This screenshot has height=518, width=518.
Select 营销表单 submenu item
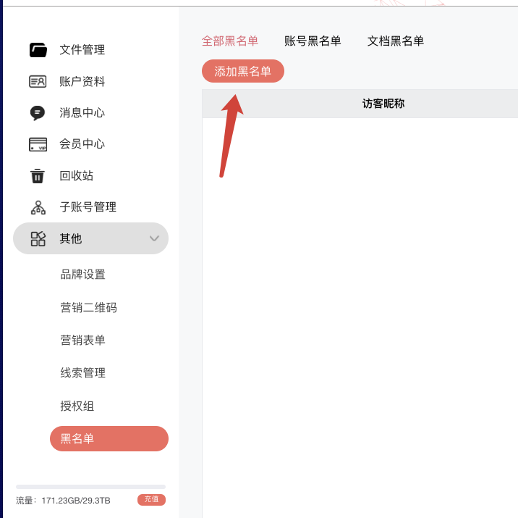pos(82,340)
